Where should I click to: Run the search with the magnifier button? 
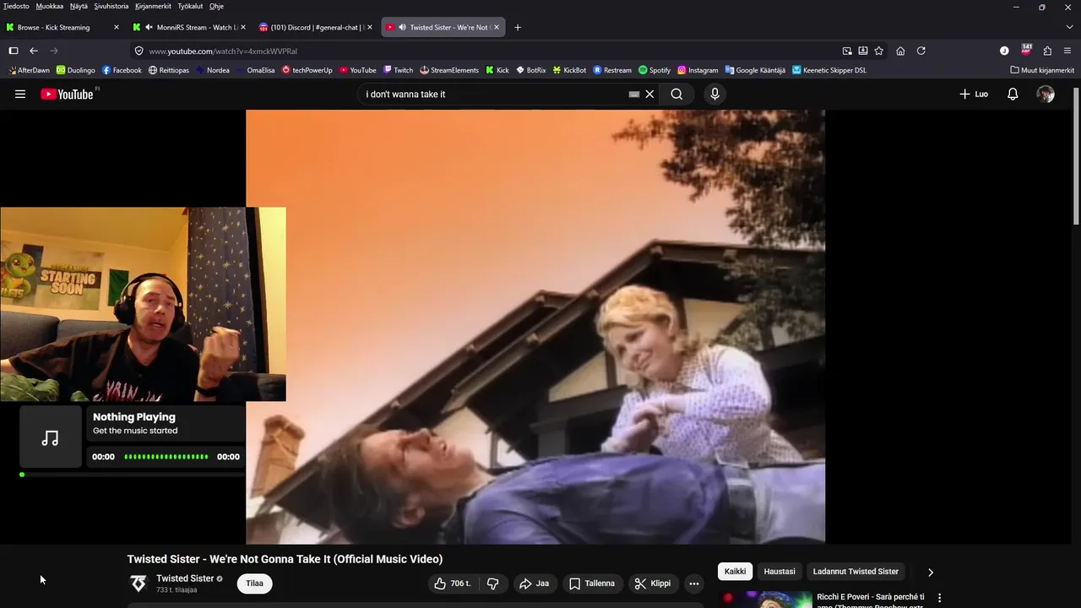point(676,94)
